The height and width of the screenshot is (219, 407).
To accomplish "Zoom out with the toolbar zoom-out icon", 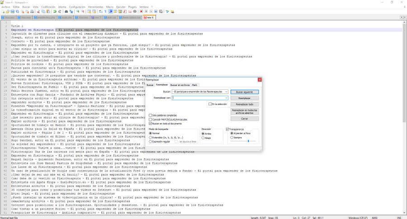I will click(x=83, y=11).
